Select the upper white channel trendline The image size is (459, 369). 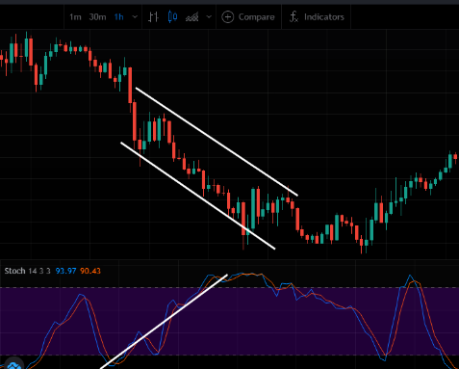pos(217,142)
